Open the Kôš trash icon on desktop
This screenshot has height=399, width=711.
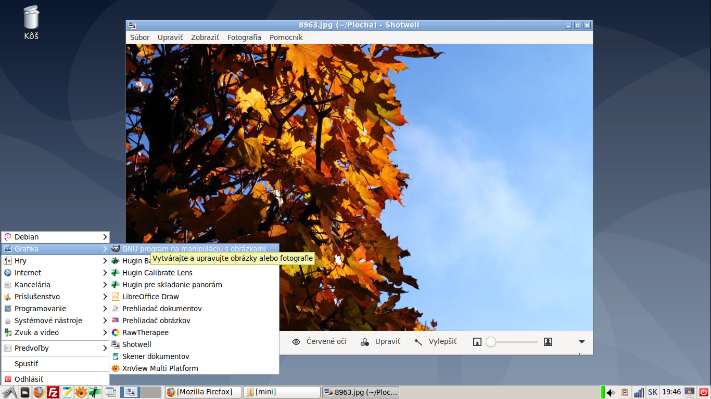[31, 23]
